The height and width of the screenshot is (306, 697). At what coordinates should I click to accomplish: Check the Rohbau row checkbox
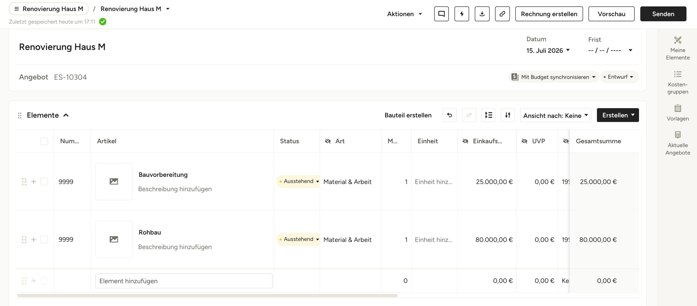click(x=44, y=240)
